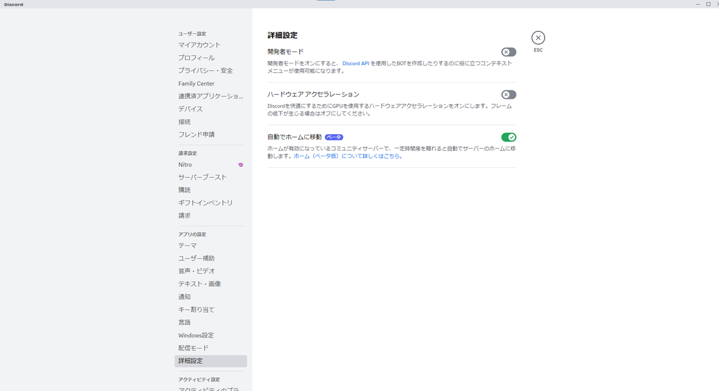Select キー割り当て settings

pyautogui.click(x=211, y=310)
